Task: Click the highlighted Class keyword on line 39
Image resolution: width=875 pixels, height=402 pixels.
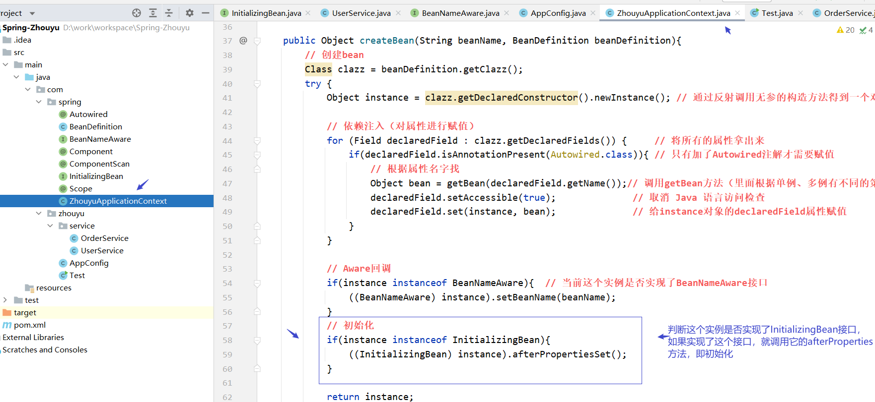Action: [x=318, y=69]
